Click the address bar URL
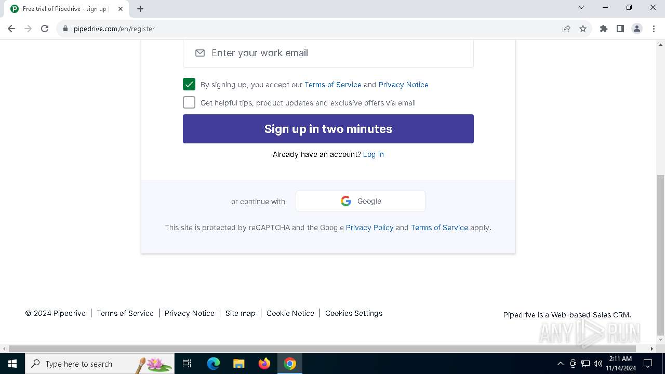Viewport: 665px width, 374px height. pyautogui.click(x=114, y=29)
